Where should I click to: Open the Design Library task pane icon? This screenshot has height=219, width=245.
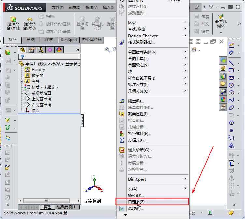(x=223, y=76)
